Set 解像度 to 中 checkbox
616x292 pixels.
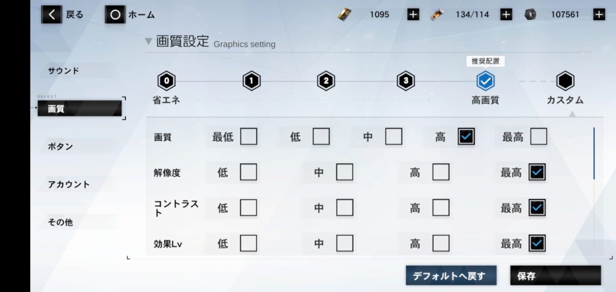tap(344, 173)
